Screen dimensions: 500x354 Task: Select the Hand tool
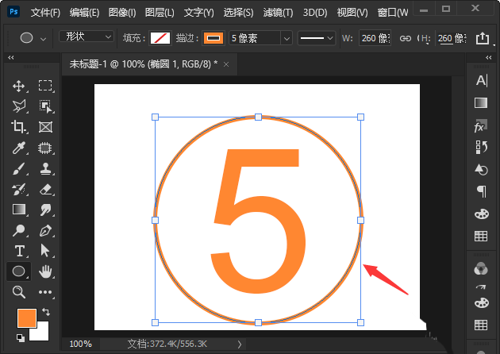[45, 271]
